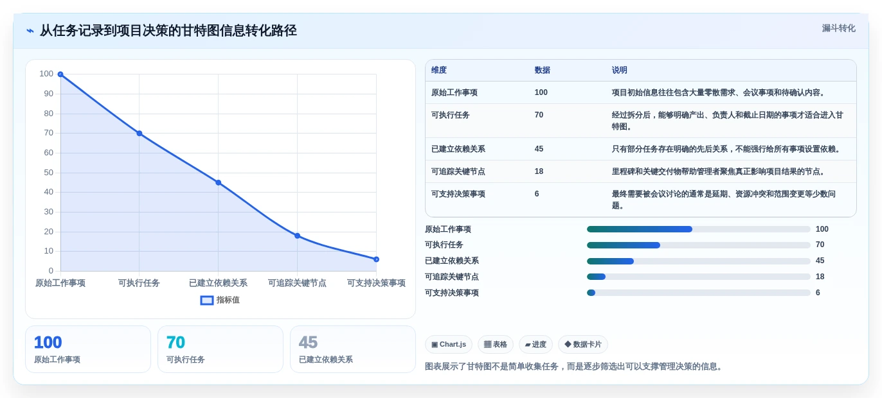Image resolution: width=882 pixels, height=398 pixels.
Task: Click the 可支持决策事项 progress bar
Action: click(699, 293)
